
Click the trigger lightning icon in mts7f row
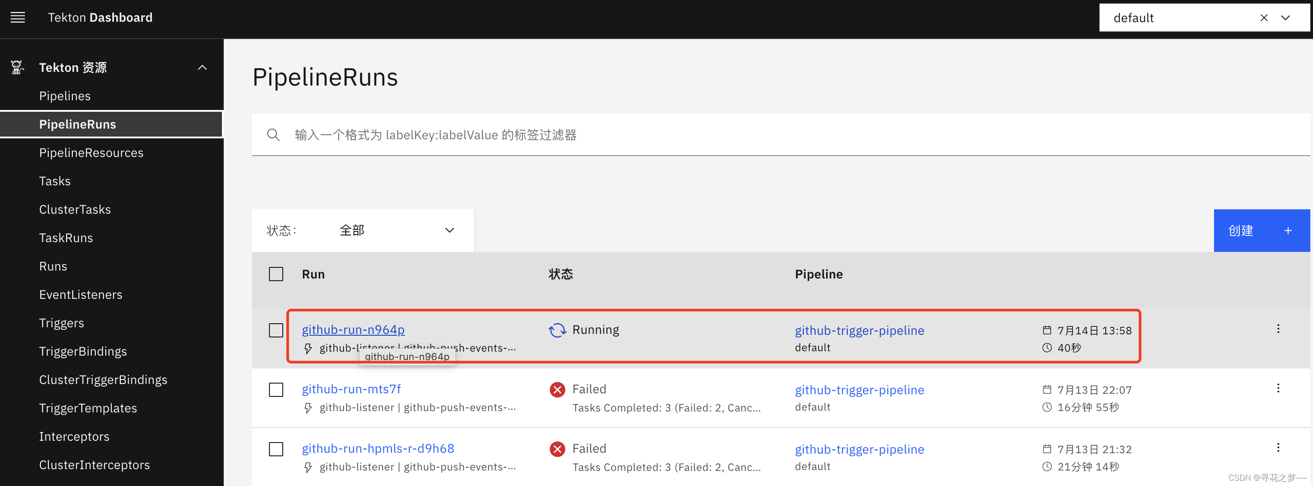pos(308,408)
